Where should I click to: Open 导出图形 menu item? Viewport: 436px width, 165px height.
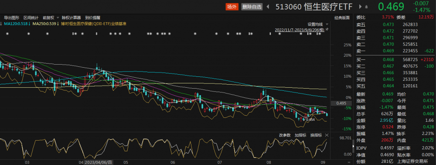tap(12, 17)
